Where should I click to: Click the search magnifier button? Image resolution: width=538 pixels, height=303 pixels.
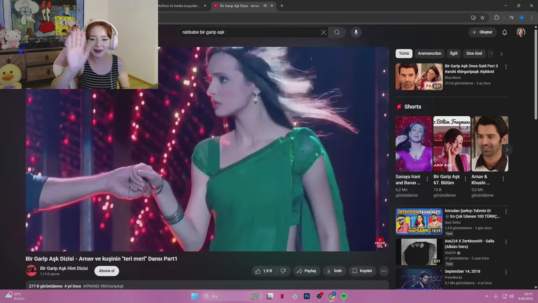point(337,32)
